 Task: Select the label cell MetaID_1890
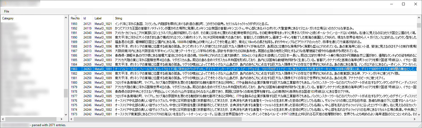[x=103, y=73]
